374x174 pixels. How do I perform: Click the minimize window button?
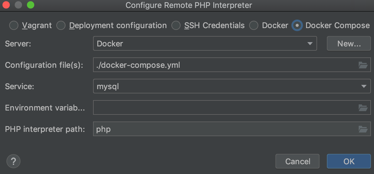(18, 5)
